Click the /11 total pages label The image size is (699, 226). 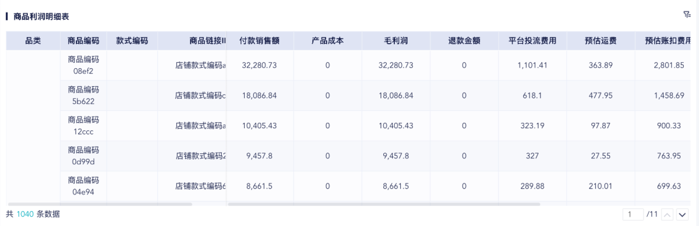click(652, 215)
